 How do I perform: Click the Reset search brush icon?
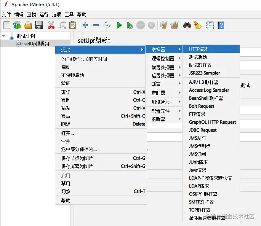[198, 25]
